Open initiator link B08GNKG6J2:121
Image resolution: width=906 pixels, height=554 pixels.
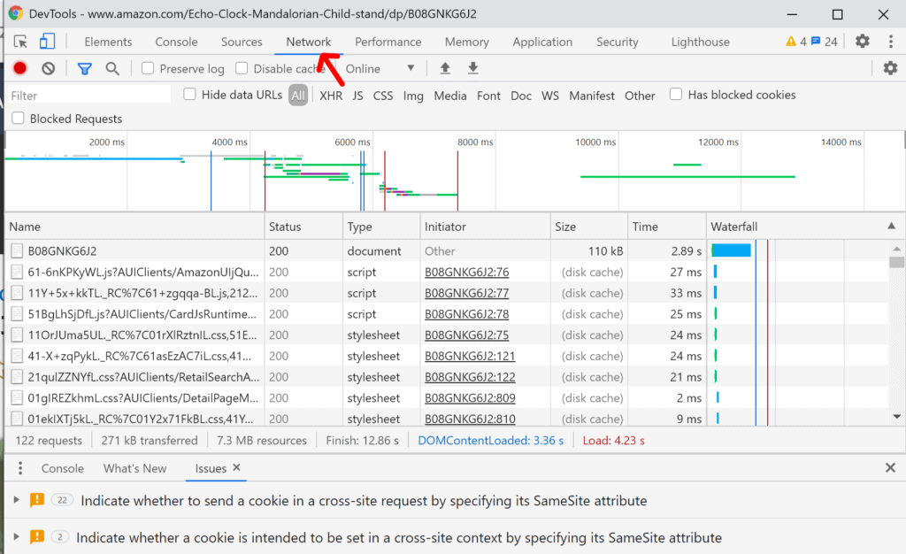pyautogui.click(x=470, y=356)
